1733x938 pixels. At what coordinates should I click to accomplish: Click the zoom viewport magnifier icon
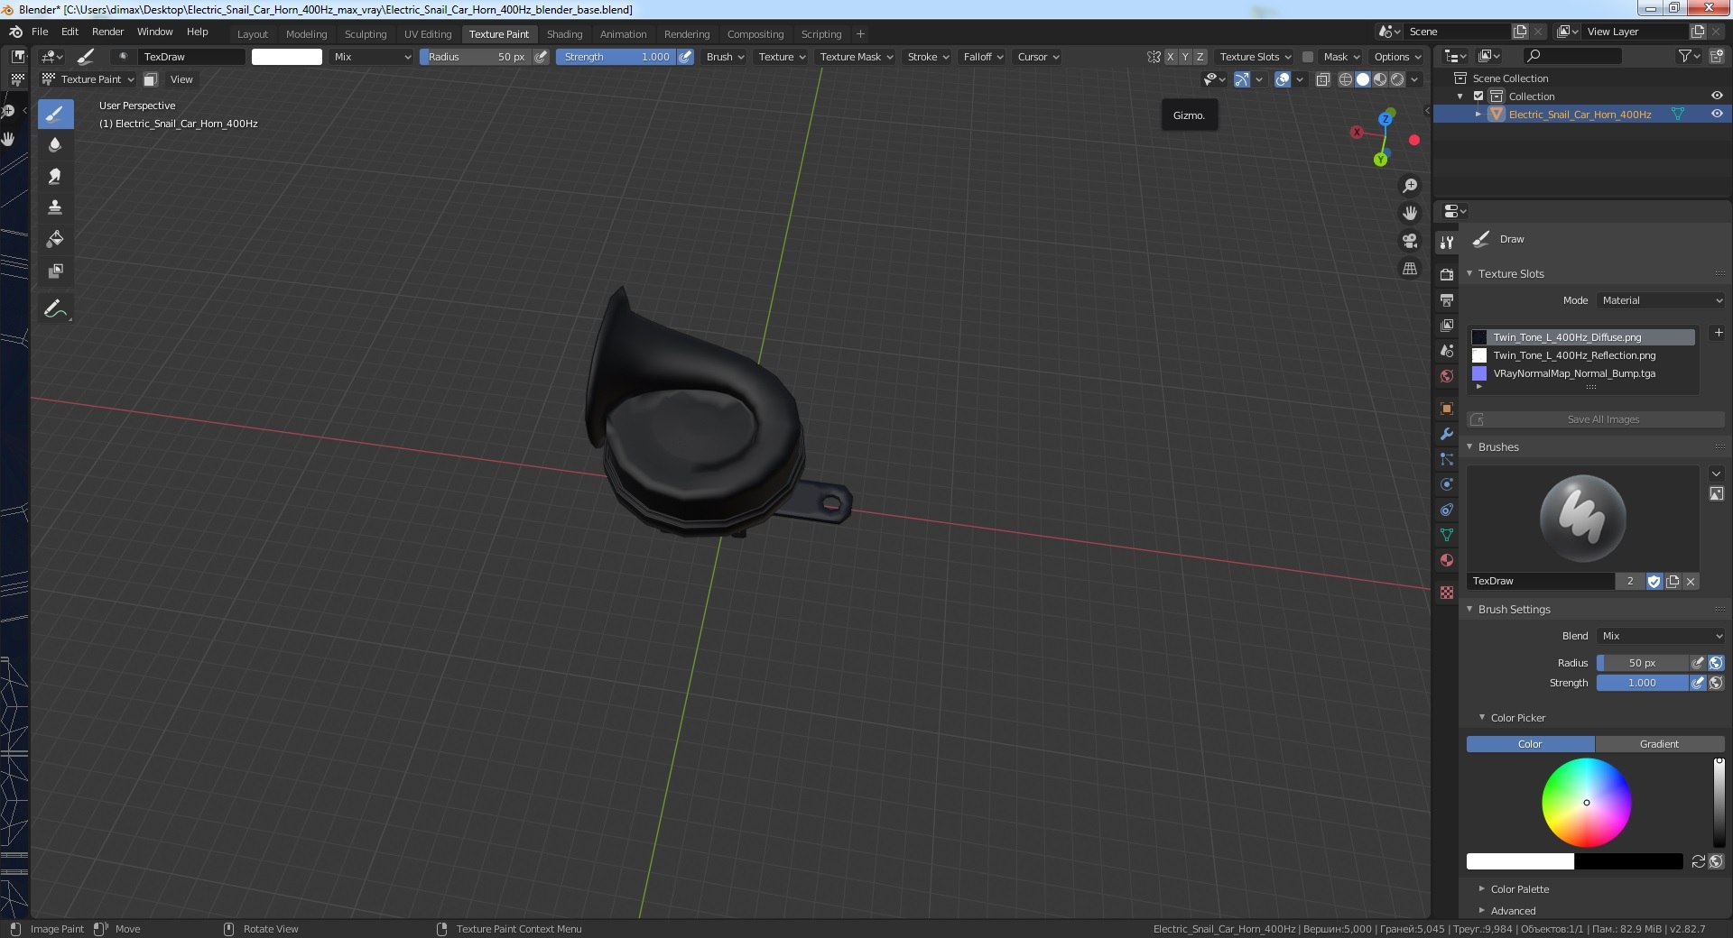pos(1410,186)
